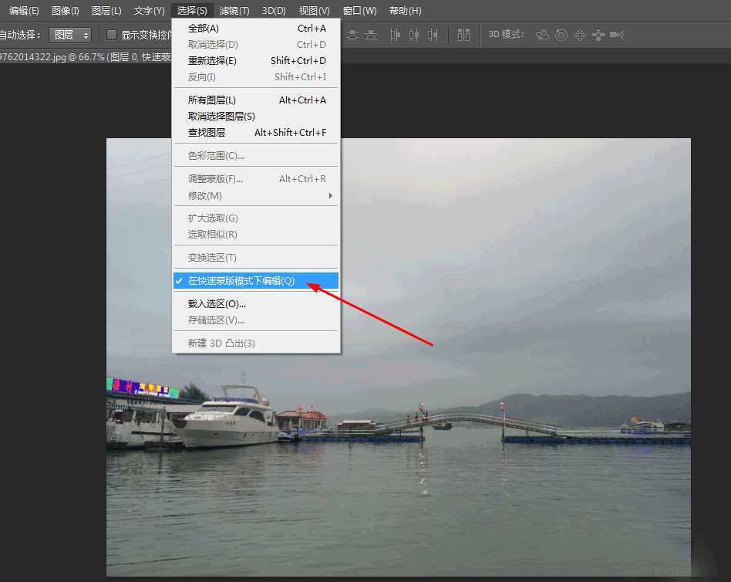Select the align bottom edges icon
This screenshot has width=731, height=582.
pos(370,35)
